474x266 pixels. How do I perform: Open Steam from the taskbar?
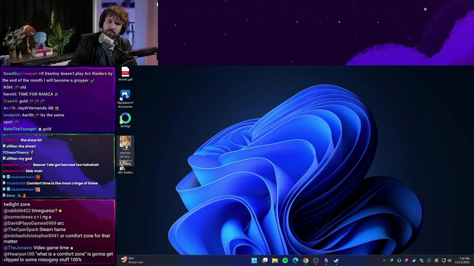click(x=336, y=260)
